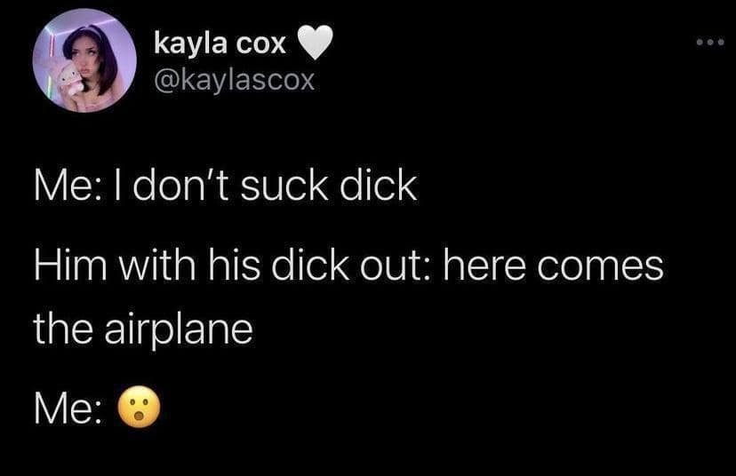This screenshot has width=736, height=476.
Task: Click the word "his" in the tweet
Action: 234,266
